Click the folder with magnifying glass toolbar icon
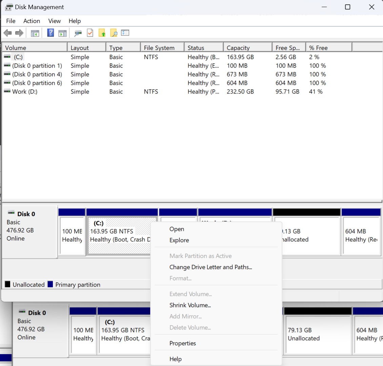 (x=114, y=33)
